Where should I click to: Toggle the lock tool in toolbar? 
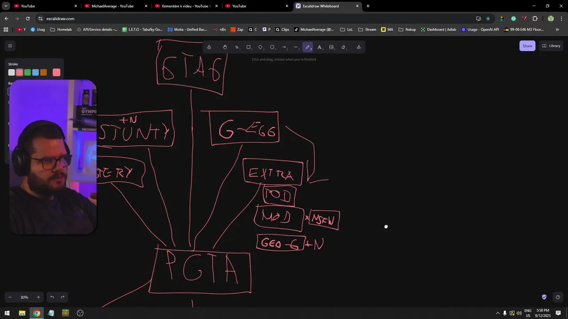click(x=209, y=47)
